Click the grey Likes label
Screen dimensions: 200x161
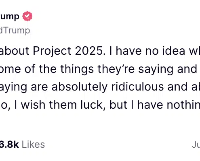[x=33, y=144]
